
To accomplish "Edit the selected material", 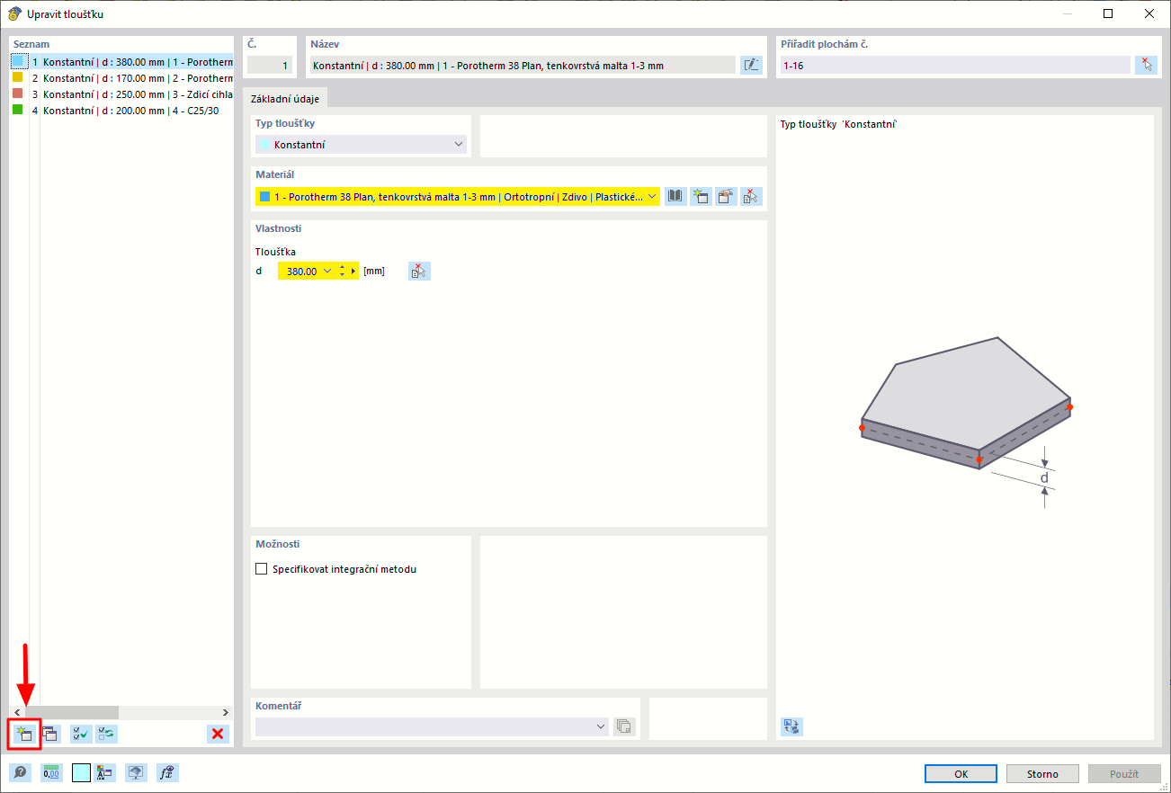I will 726,196.
